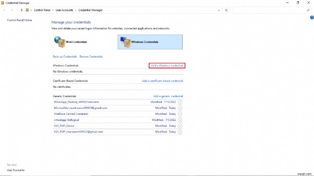Click Add a Windows credential
Image resolution: width=314 pixels, height=176 pixels.
[x=167, y=65]
